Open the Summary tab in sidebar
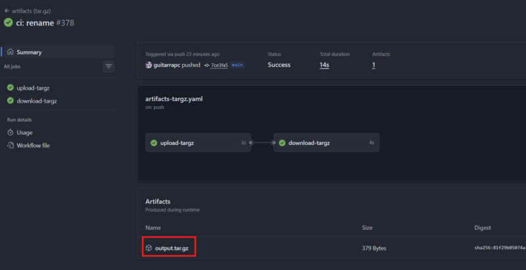The width and height of the screenshot is (526, 270). [59, 52]
